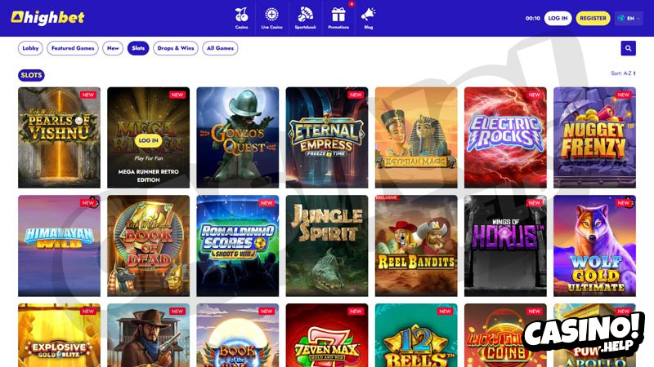Open Egyptian Magic game tile
Image resolution: width=654 pixels, height=367 pixels.
pos(416,138)
